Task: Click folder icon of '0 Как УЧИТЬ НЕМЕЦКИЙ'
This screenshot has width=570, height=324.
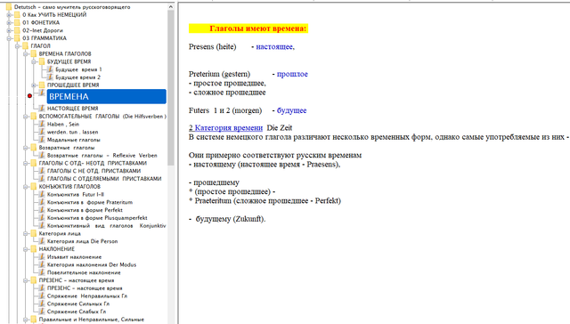Action: [17, 15]
